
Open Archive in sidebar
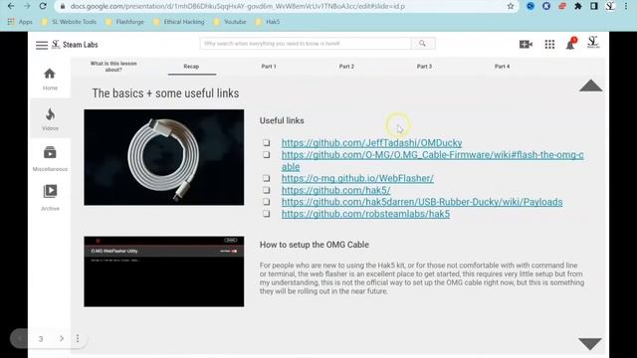point(50,198)
